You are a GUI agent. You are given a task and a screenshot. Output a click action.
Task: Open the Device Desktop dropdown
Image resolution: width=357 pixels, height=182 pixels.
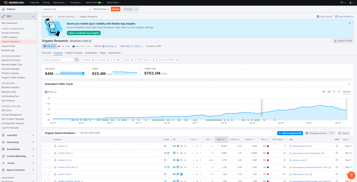click(109, 46)
